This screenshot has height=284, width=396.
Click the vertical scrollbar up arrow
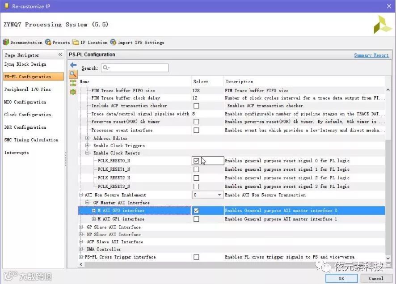coord(388,90)
